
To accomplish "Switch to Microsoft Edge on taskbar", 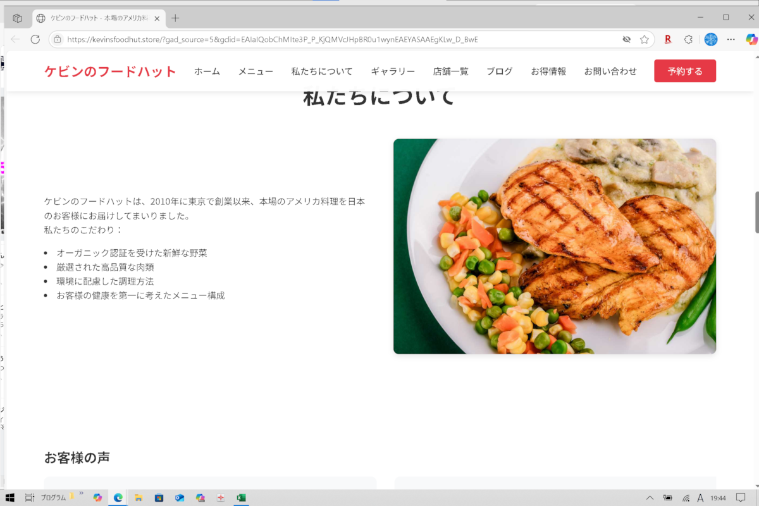I will click(118, 498).
